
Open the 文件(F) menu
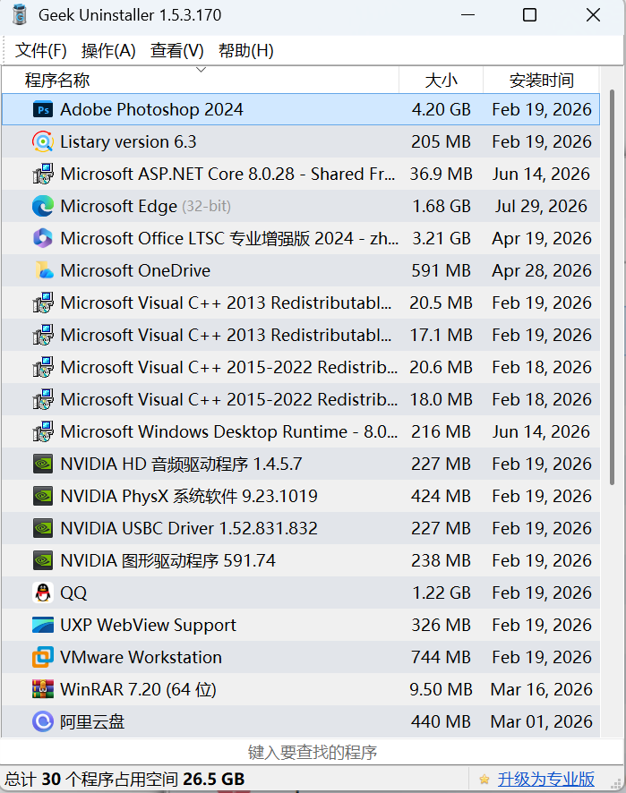click(41, 51)
